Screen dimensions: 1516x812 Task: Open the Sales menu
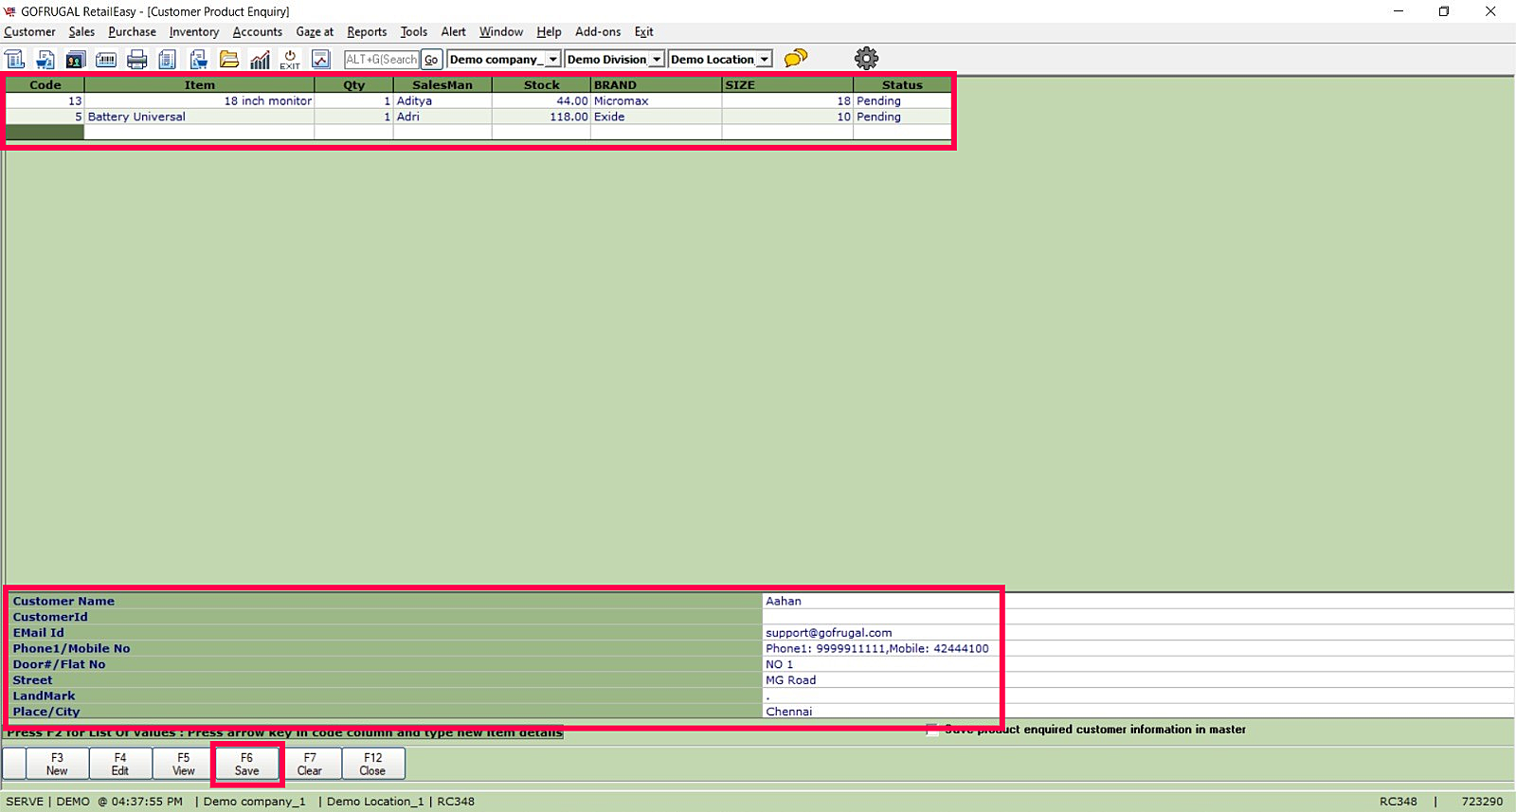click(81, 32)
